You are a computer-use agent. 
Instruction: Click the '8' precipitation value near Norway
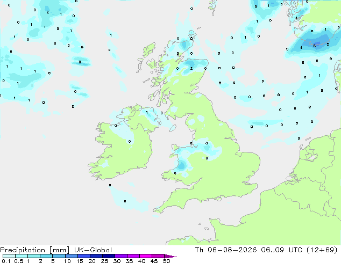tap(314, 46)
